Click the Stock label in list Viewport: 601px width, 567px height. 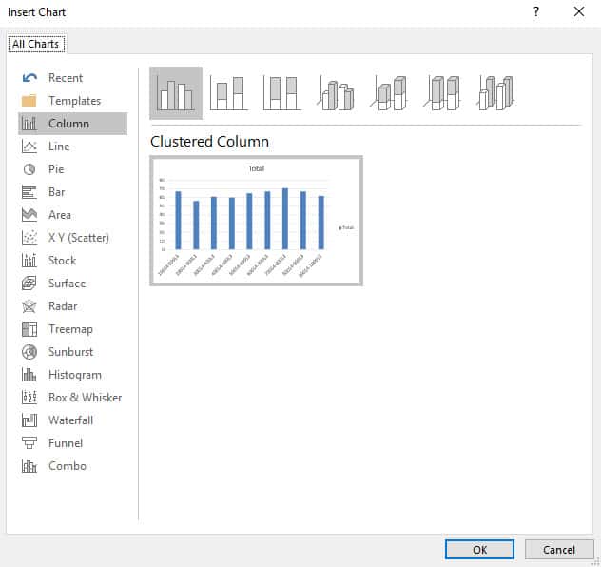(x=63, y=261)
